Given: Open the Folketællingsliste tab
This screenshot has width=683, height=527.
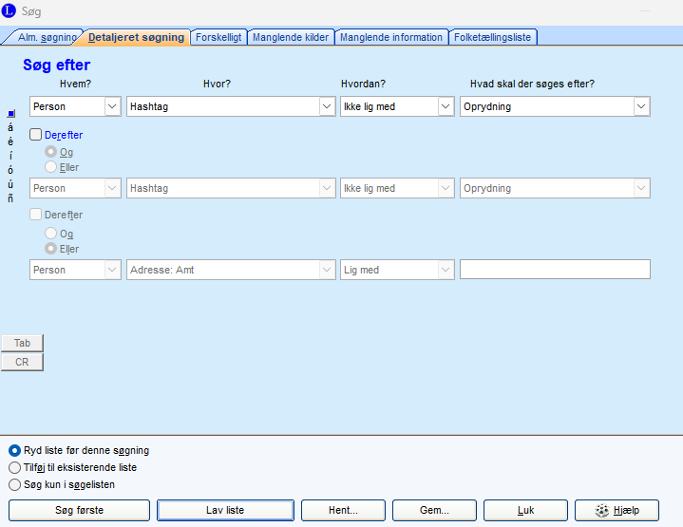Looking at the screenshot, I should (493, 37).
